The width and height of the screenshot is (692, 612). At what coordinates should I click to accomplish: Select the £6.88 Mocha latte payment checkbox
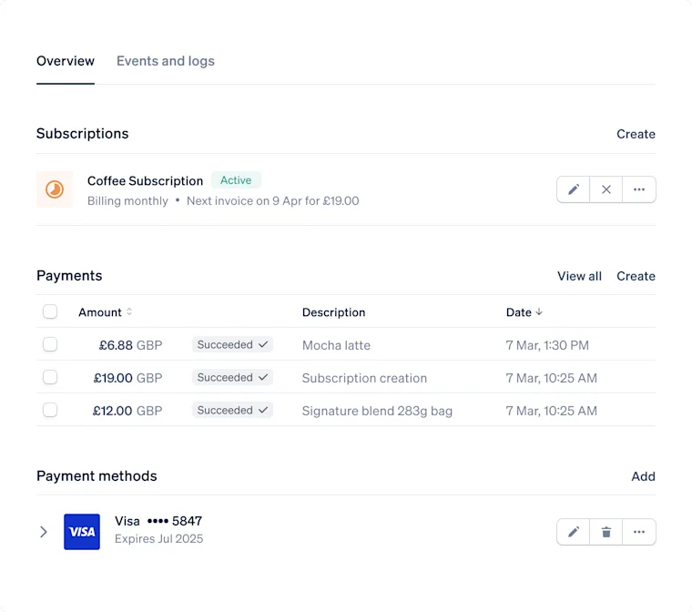(50, 344)
